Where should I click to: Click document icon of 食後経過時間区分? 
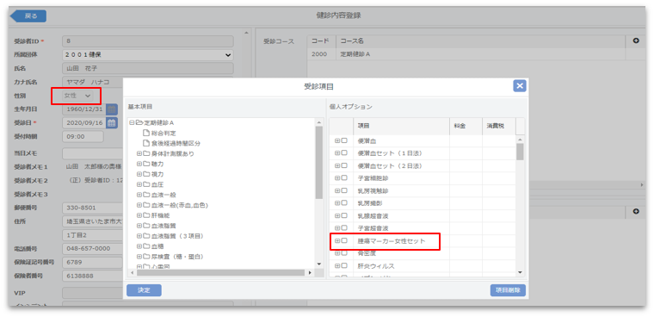[x=146, y=143]
